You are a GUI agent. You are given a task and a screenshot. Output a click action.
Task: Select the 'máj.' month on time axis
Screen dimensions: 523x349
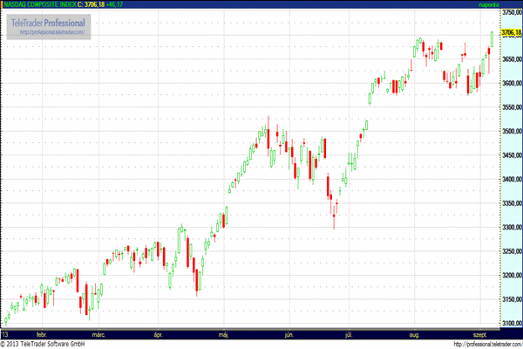click(x=223, y=333)
